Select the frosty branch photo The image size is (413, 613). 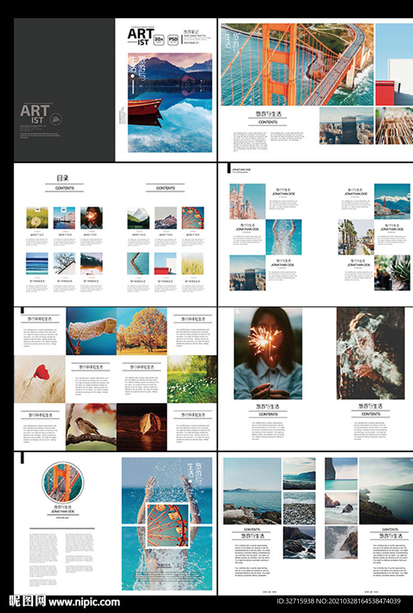tap(91, 331)
